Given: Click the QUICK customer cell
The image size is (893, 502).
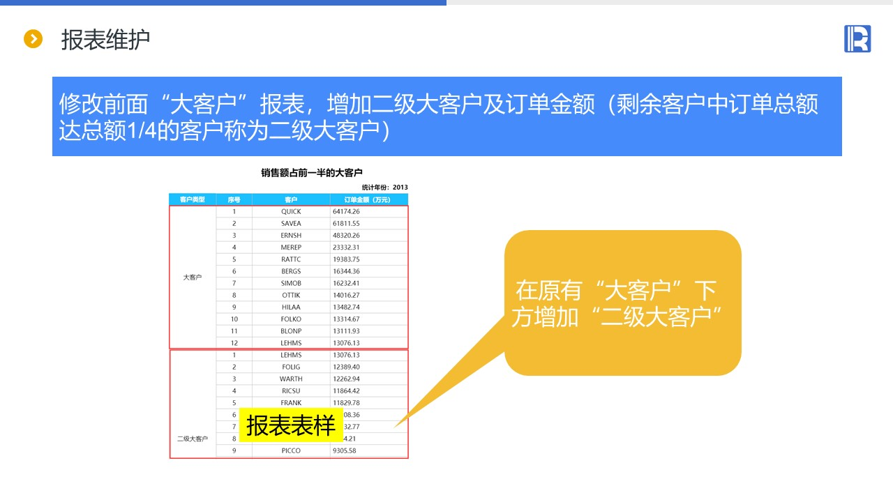Looking at the screenshot, I should [x=291, y=211].
